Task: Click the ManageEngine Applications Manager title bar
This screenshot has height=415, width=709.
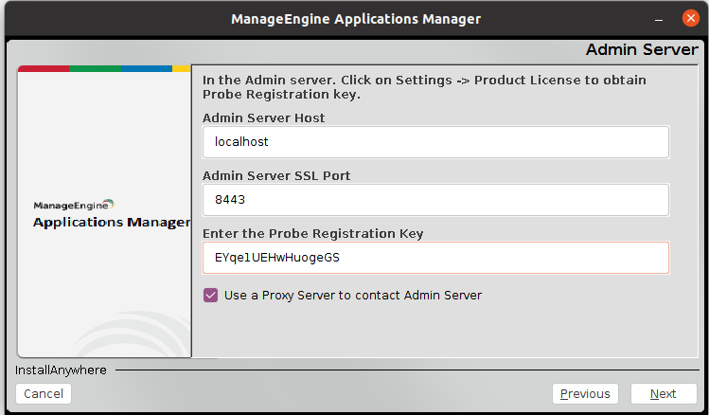Action: [356, 19]
